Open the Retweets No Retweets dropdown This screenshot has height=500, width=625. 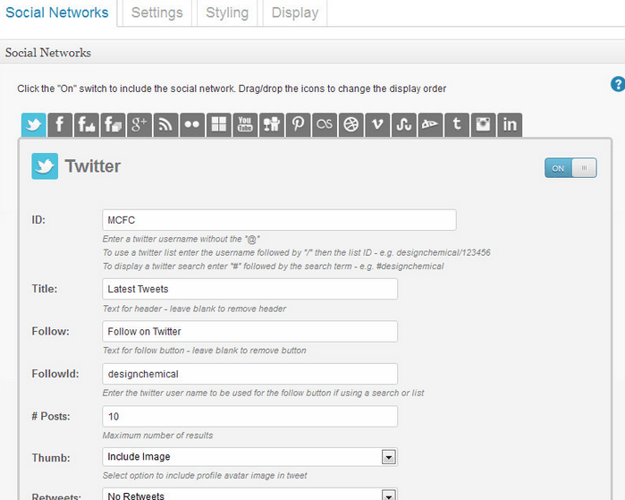click(x=250, y=495)
